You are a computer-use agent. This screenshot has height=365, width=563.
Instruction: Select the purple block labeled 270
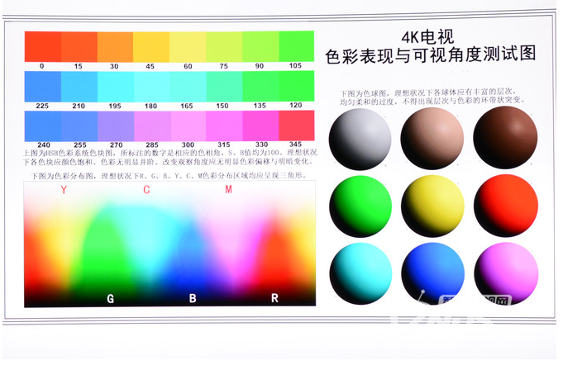114,125
